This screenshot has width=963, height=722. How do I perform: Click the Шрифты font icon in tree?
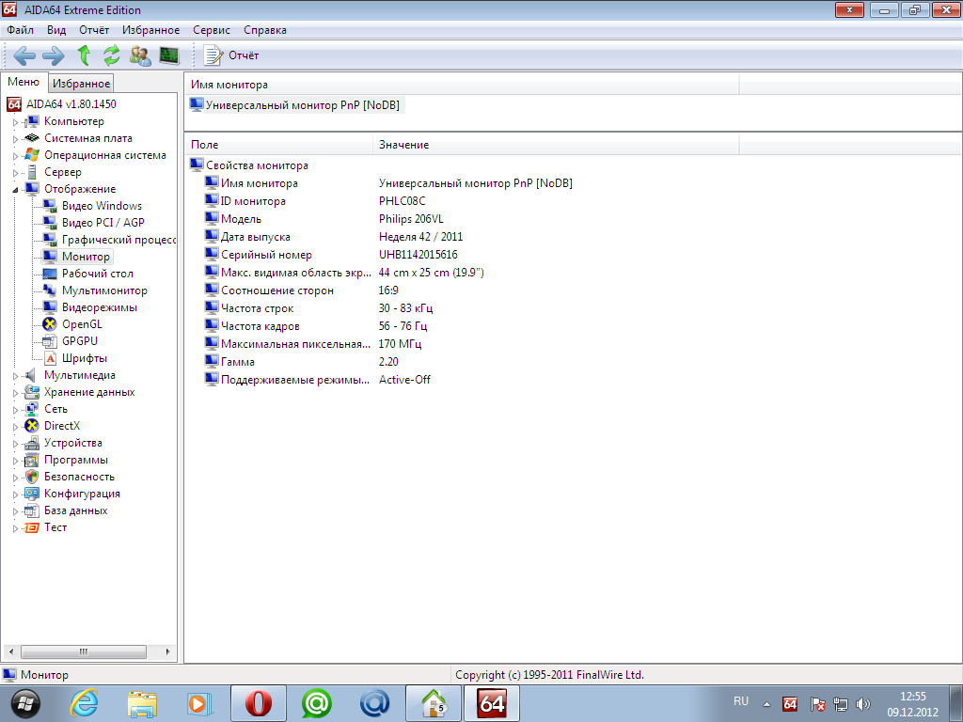[x=51, y=358]
